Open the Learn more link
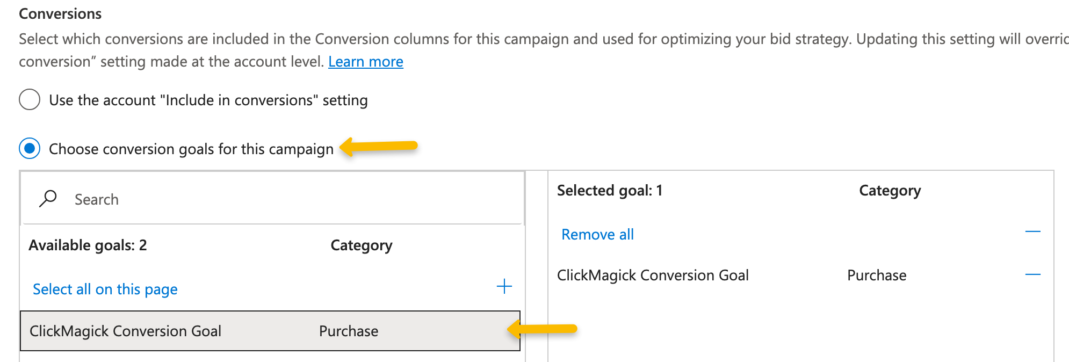The width and height of the screenshot is (1069, 362). point(365,62)
